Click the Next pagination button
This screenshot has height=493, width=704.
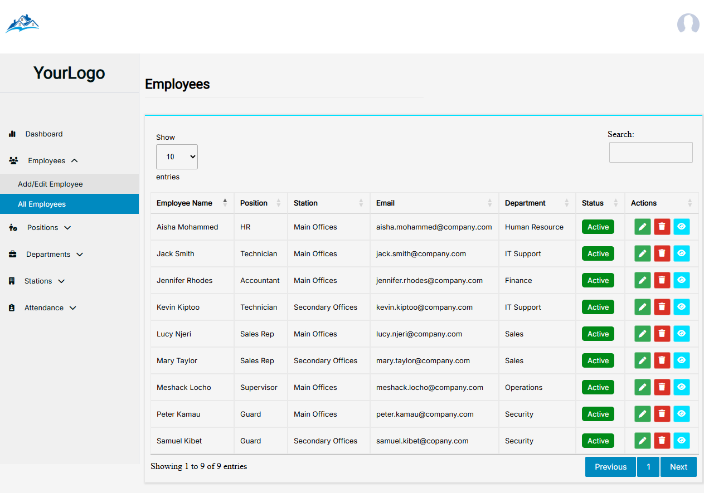point(678,467)
